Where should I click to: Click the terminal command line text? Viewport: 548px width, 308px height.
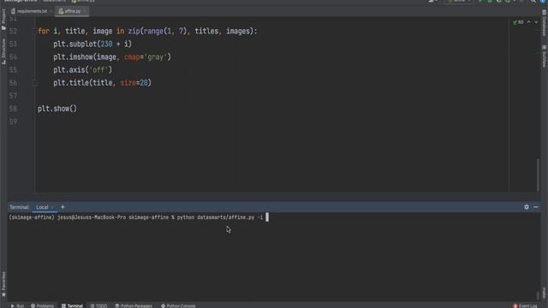coord(136,217)
